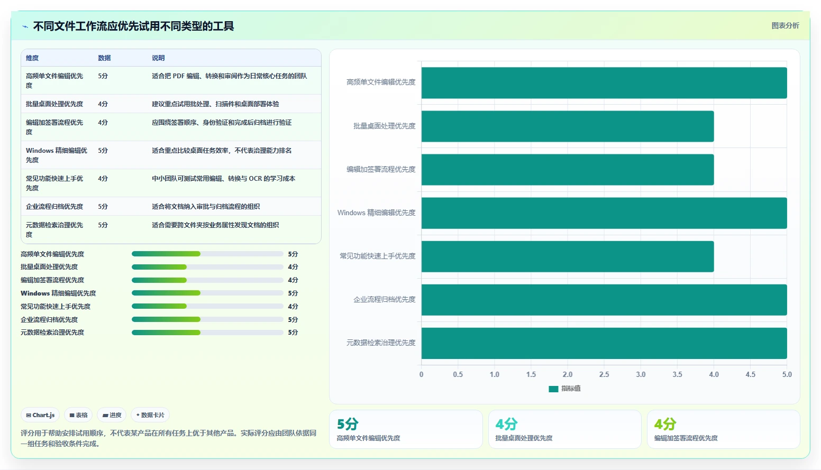The height and width of the screenshot is (470, 821).
Task: Click description 适合重点比较桌面任务效率
Action: 222,151
